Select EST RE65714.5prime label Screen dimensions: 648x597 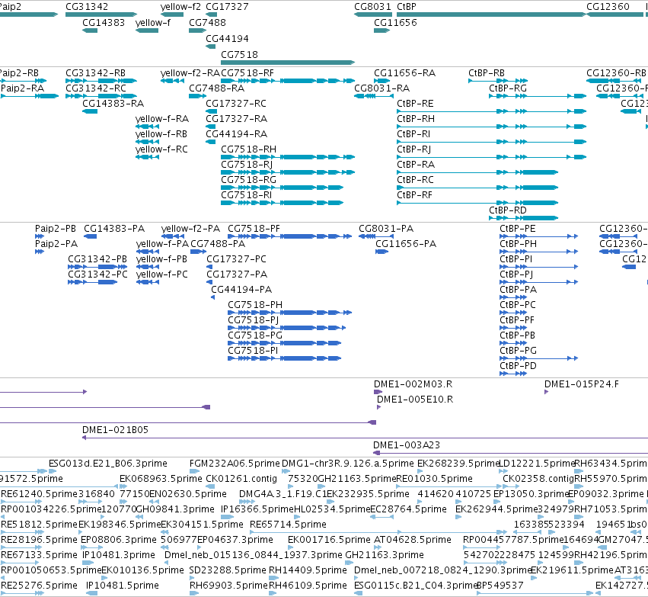point(288,525)
